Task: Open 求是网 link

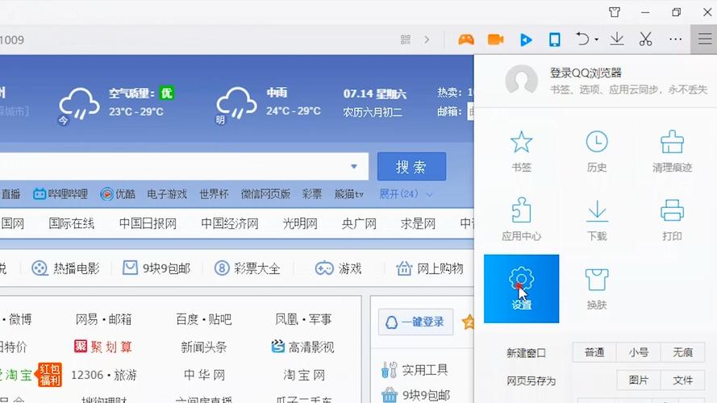Action: (418, 223)
